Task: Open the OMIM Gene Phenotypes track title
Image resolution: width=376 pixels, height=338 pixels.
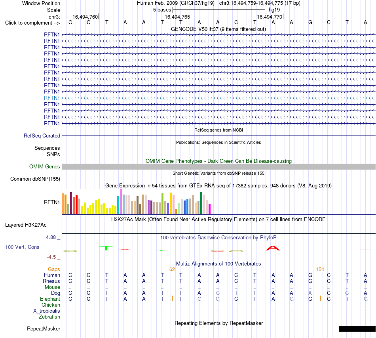Action: 218,161
